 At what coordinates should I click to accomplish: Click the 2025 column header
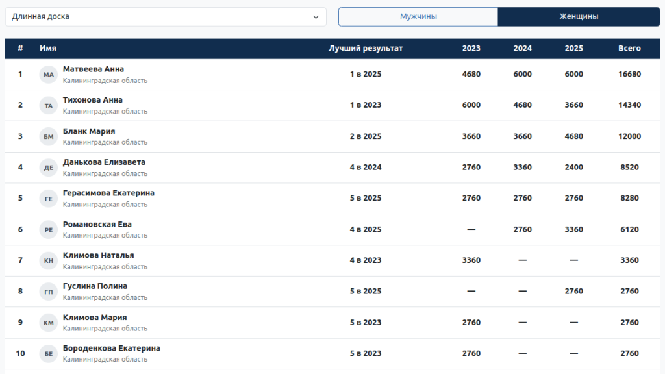tap(573, 49)
